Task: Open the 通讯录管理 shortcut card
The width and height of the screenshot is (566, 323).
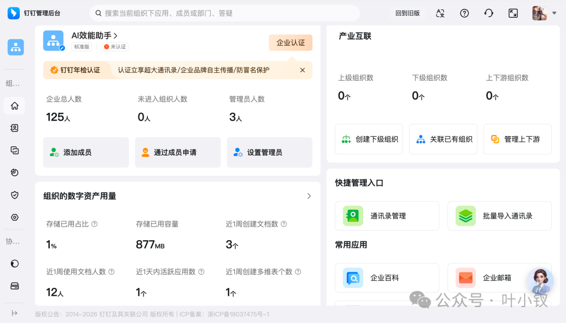Action: 387,216
